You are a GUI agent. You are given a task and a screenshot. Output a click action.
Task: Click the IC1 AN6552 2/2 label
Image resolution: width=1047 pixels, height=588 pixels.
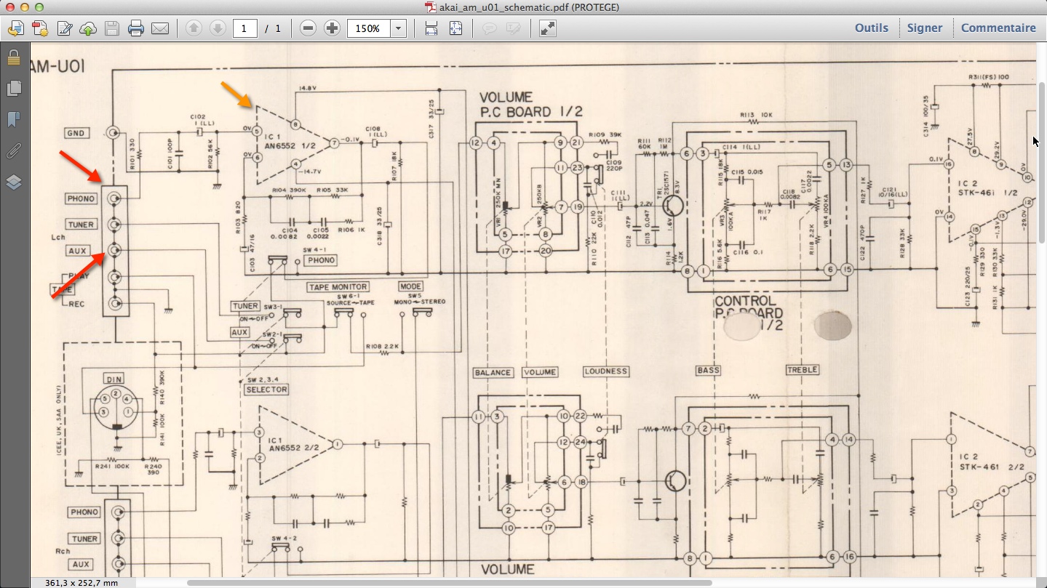pos(293,445)
